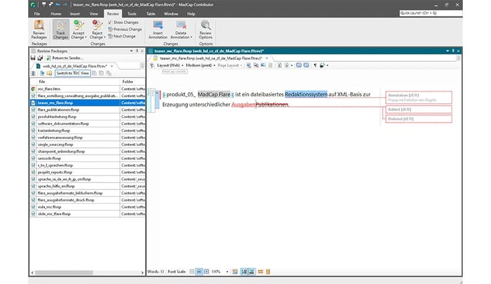Click the MadCap Flare variable in text
The height and width of the screenshot is (284, 491).
[214, 94]
